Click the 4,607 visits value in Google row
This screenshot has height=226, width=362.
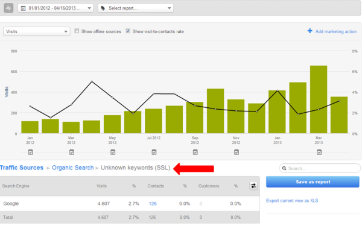(104, 204)
